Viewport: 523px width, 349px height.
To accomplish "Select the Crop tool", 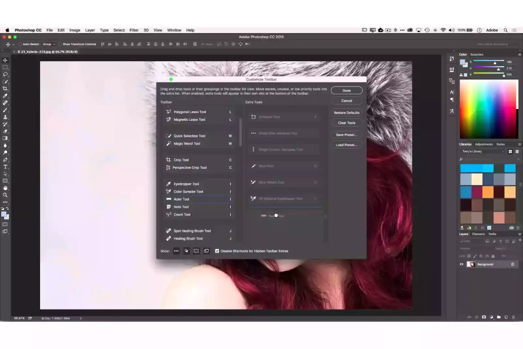I will [5, 88].
